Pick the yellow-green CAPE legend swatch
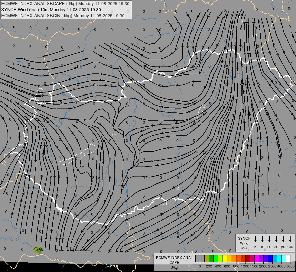296x272 pixels. click(x=220, y=258)
